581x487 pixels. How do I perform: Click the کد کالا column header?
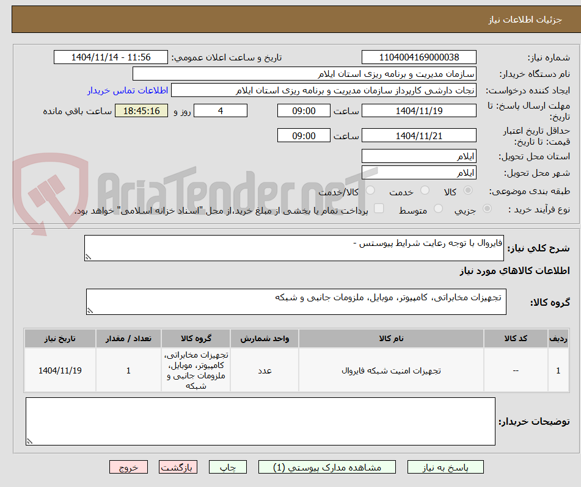pos(516,339)
